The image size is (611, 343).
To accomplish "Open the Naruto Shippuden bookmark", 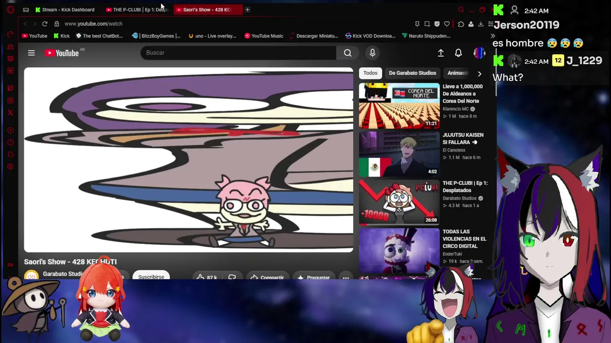I will tap(426, 36).
